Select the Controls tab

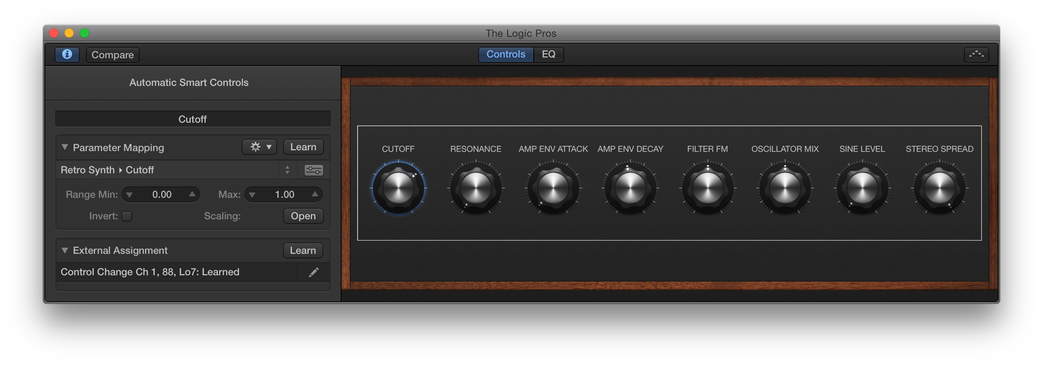point(506,54)
